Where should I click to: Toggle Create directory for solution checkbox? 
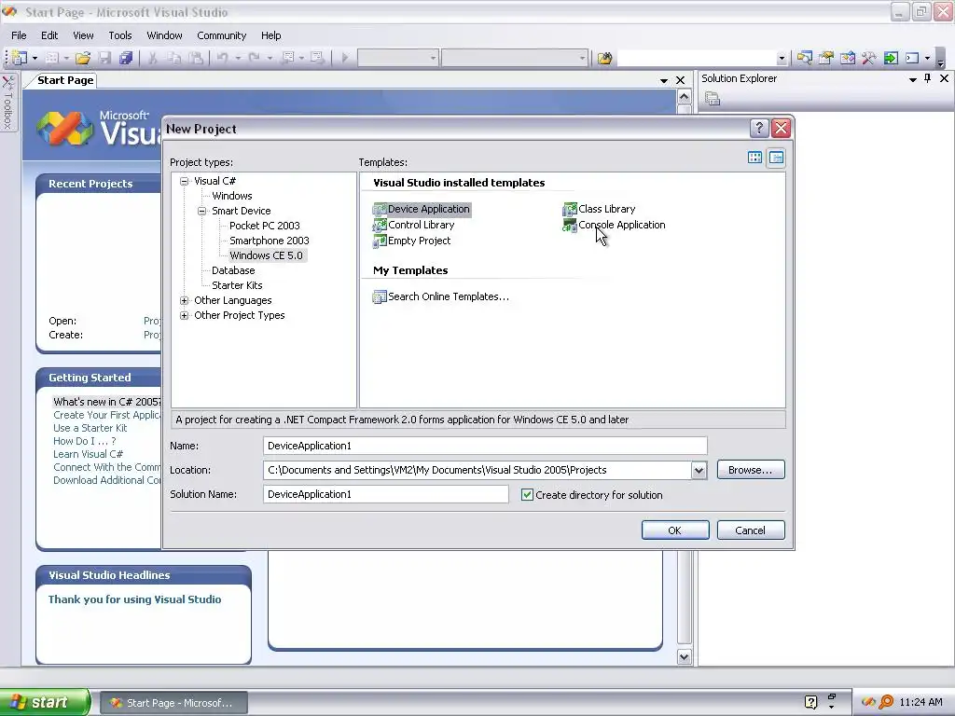pos(528,495)
